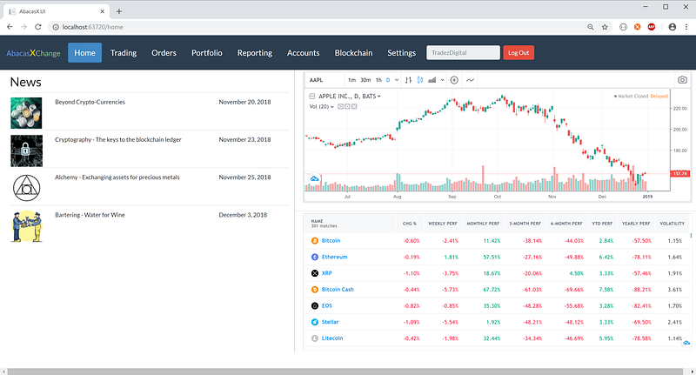The width and height of the screenshot is (696, 375).
Task: Reload the page
Action: tap(38, 27)
